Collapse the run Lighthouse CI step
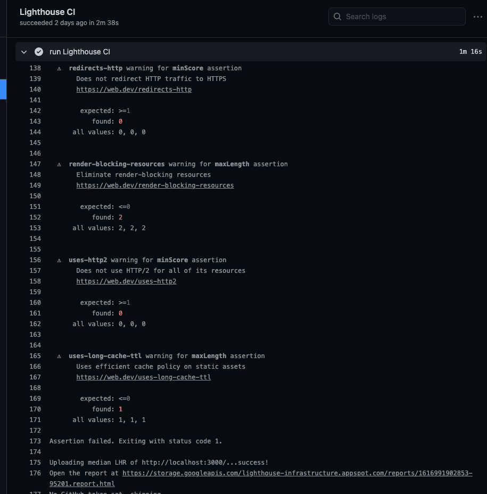Image resolution: width=487 pixels, height=494 pixels. [x=23, y=52]
